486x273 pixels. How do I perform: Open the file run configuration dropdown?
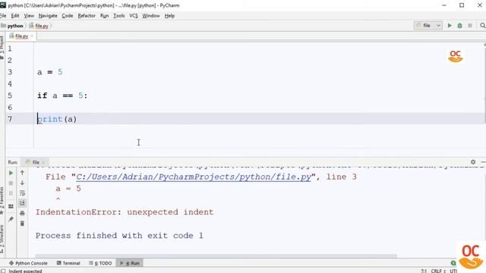tap(428, 26)
